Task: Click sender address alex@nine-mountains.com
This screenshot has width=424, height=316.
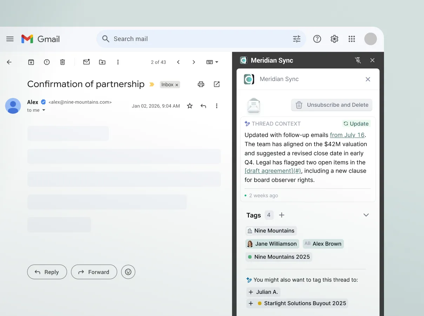Action: (x=80, y=102)
